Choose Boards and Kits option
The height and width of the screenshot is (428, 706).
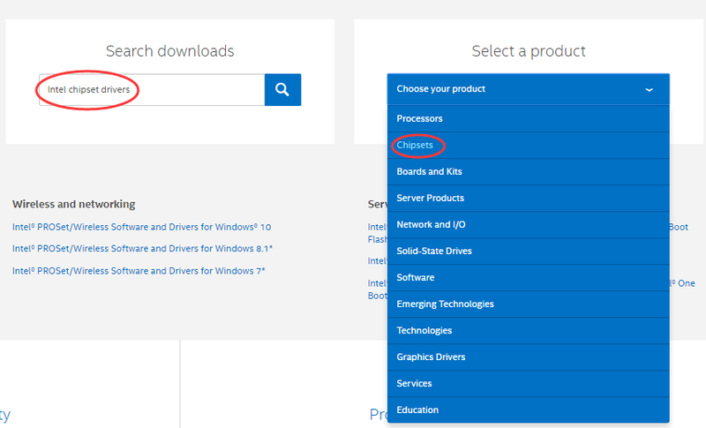[x=528, y=172]
